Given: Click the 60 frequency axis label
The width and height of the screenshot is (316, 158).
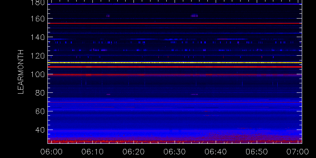Looking at the screenshot, I should coord(40,111).
